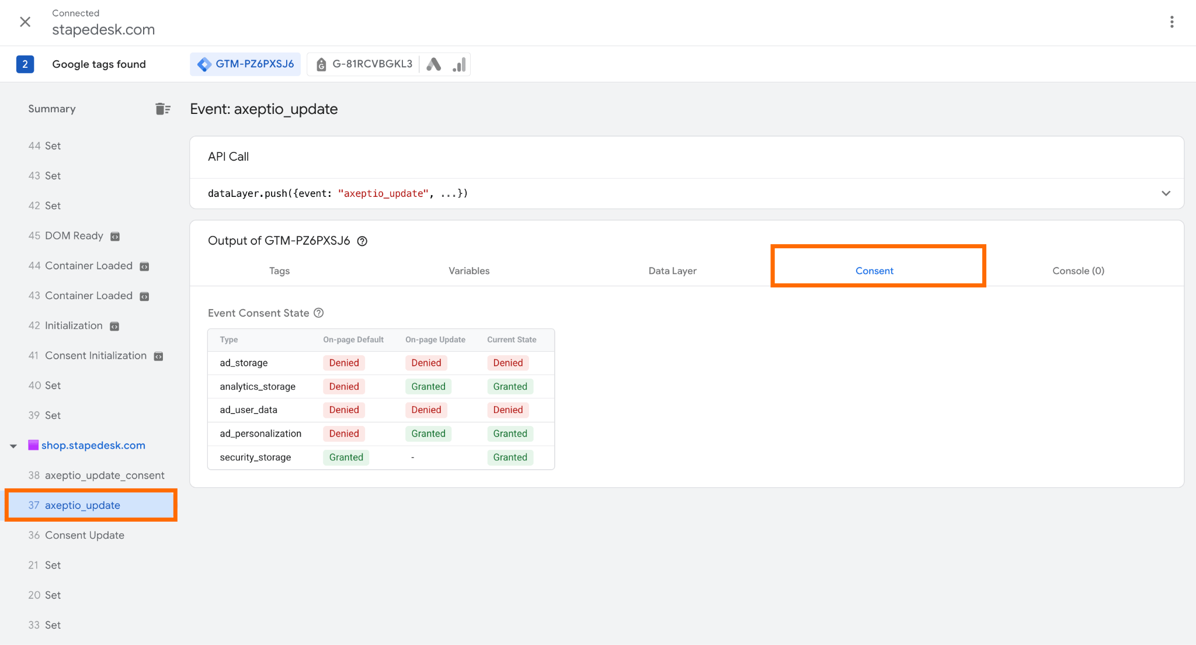Click the Current State column header
The image size is (1196, 645).
(x=512, y=339)
